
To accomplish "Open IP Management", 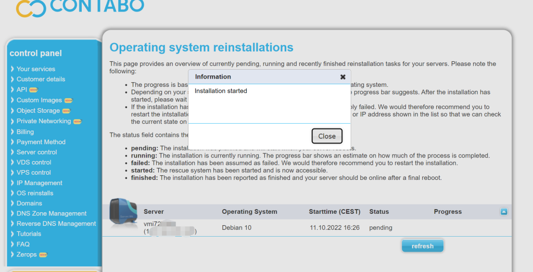I will click(x=40, y=183).
